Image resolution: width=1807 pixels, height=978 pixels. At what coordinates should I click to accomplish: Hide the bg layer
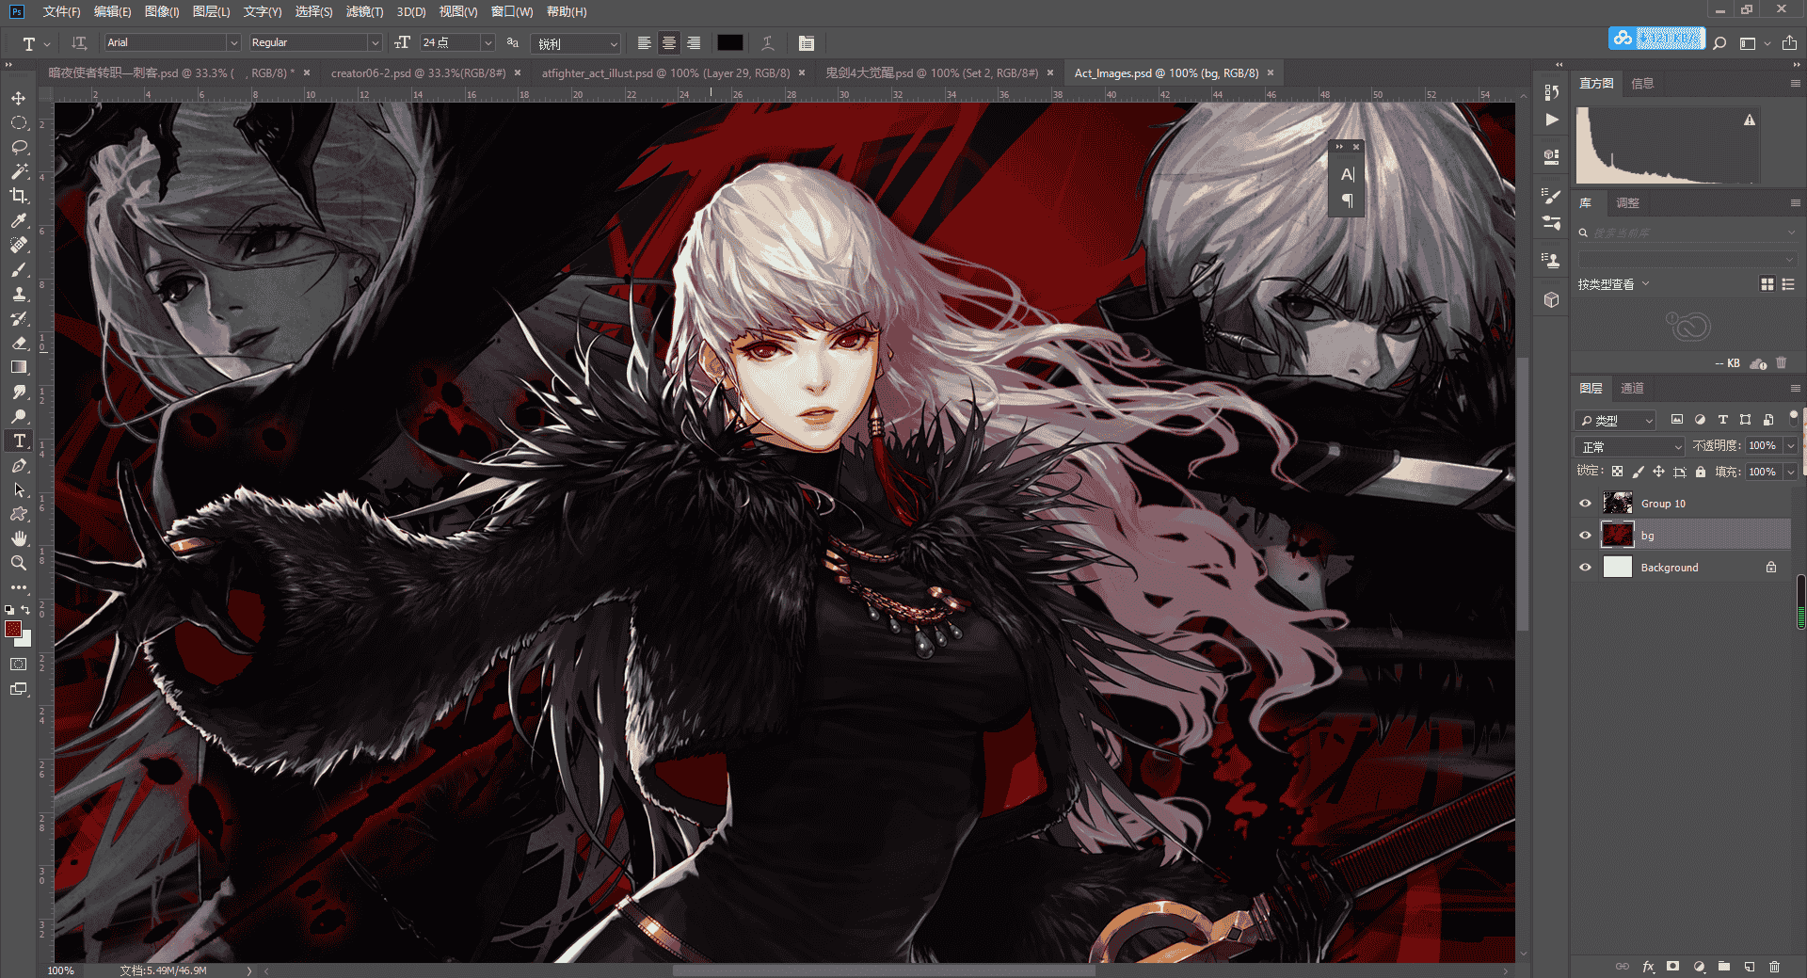pos(1585,536)
